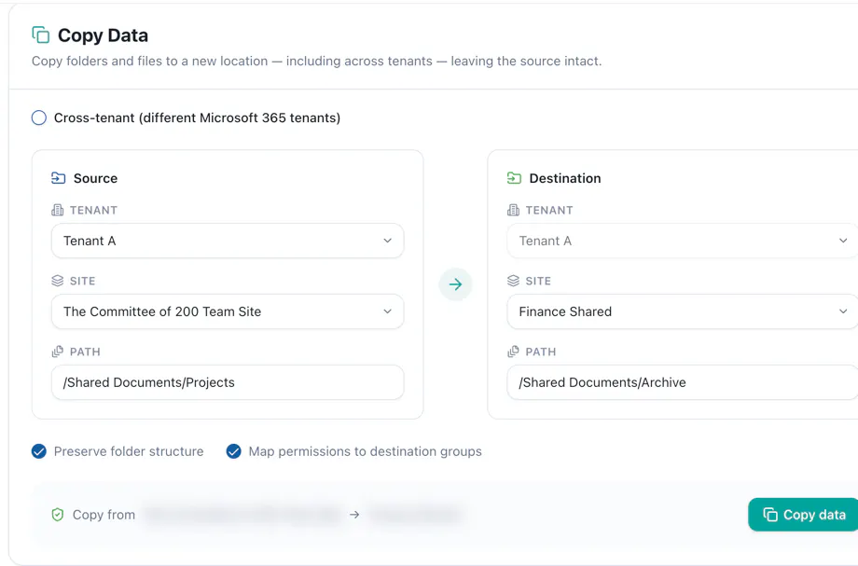Click the Source PATH icon
The height and width of the screenshot is (566, 858).
point(58,352)
